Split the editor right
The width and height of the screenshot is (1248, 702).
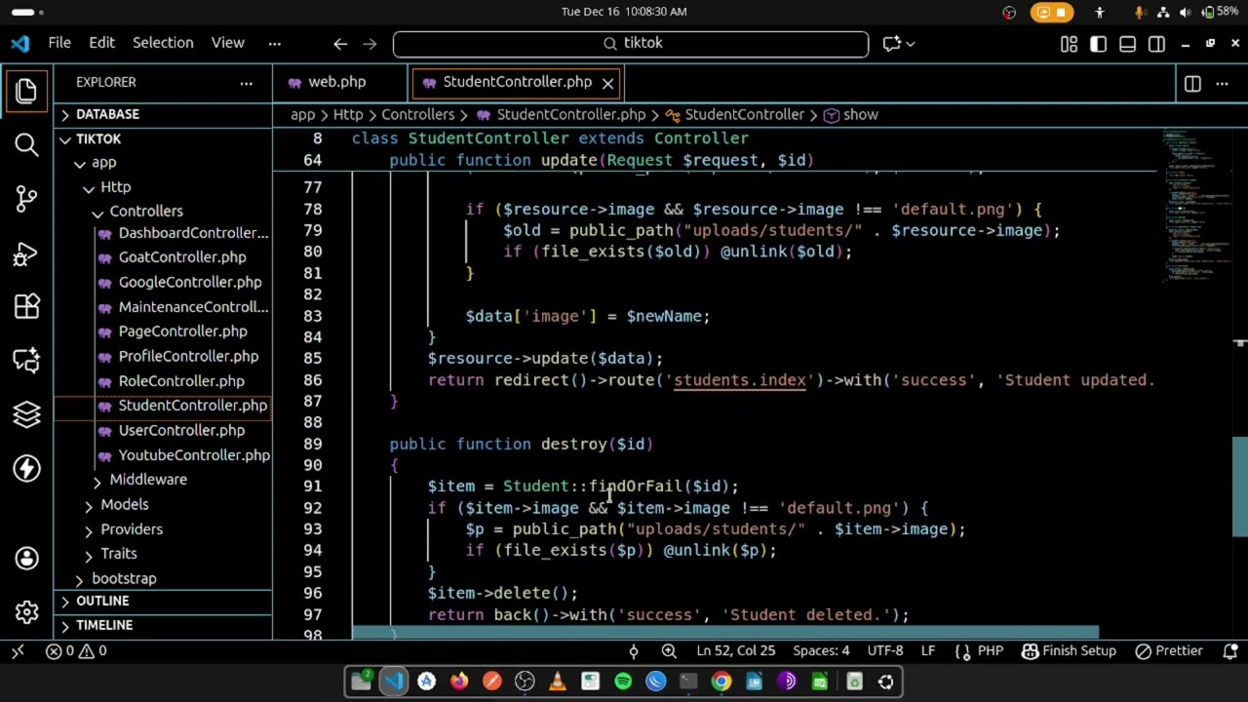click(x=1192, y=83)
